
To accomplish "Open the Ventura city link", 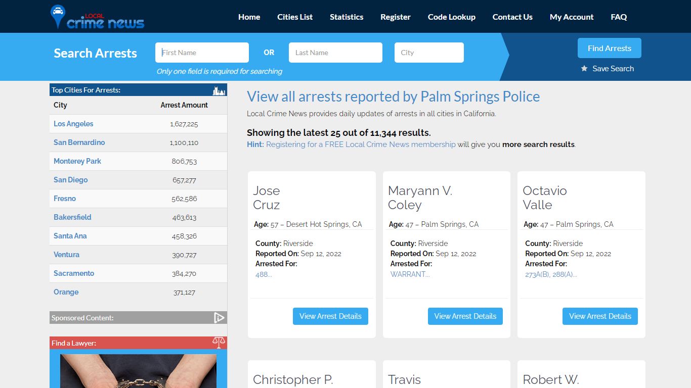I will (66, 255).
